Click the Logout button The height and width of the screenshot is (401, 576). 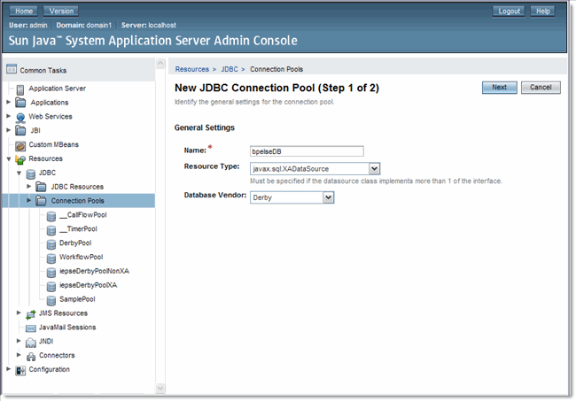point(509,12)
